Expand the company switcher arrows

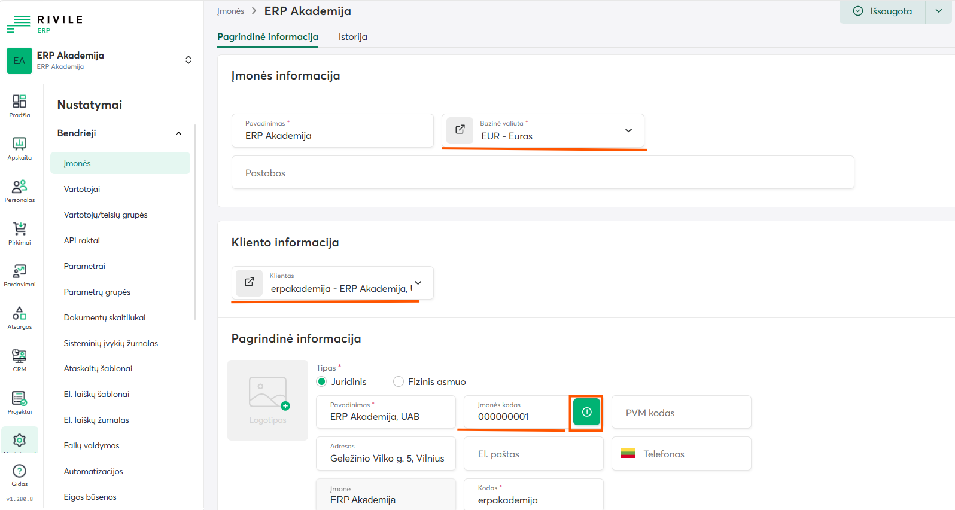(x=188, y=60)
